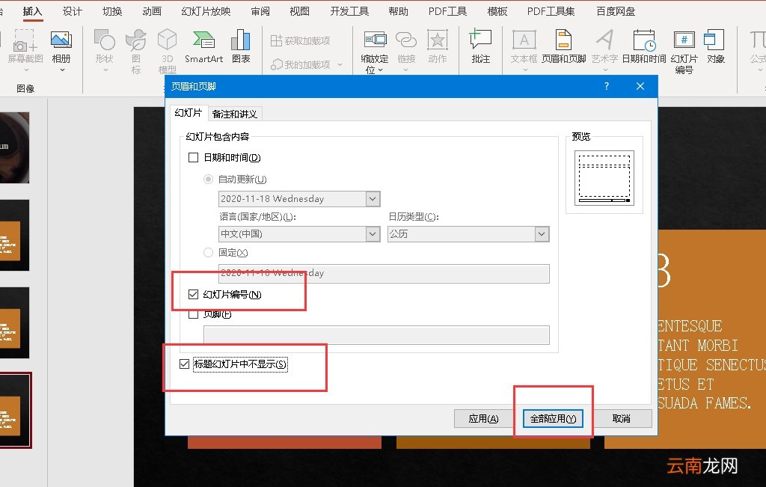766x487 pixels.
Task: Click the SmartArt icon in ribbon
Action: coord(203,45)
